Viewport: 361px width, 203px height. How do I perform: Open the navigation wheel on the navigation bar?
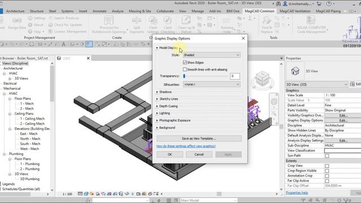coord(274,101)
